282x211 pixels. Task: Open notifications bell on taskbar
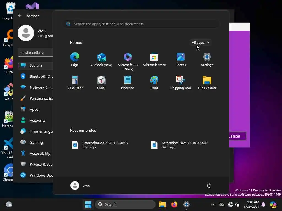[263, 204]
